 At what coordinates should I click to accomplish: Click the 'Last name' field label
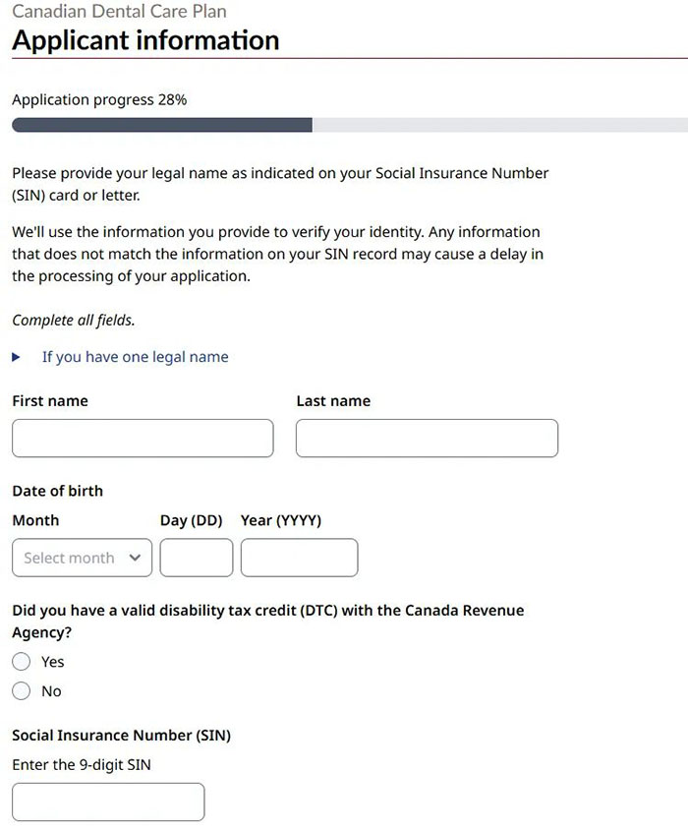pyautogui.click(x=333, y=401)
